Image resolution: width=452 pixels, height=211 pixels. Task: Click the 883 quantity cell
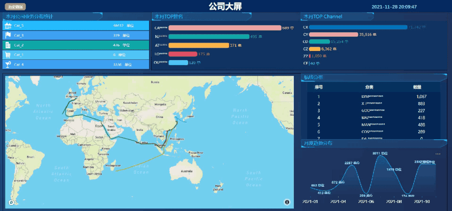[x=421, y=104]
